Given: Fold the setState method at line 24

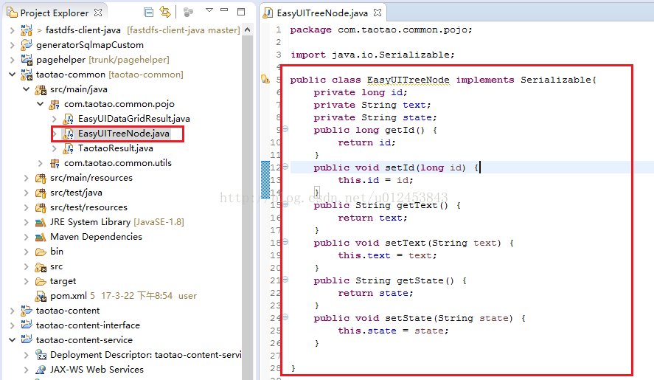Looking at the screenshot, I should click(285, 317).
